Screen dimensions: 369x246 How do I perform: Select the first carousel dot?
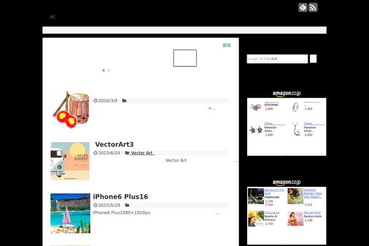click(x=103, y=70)
